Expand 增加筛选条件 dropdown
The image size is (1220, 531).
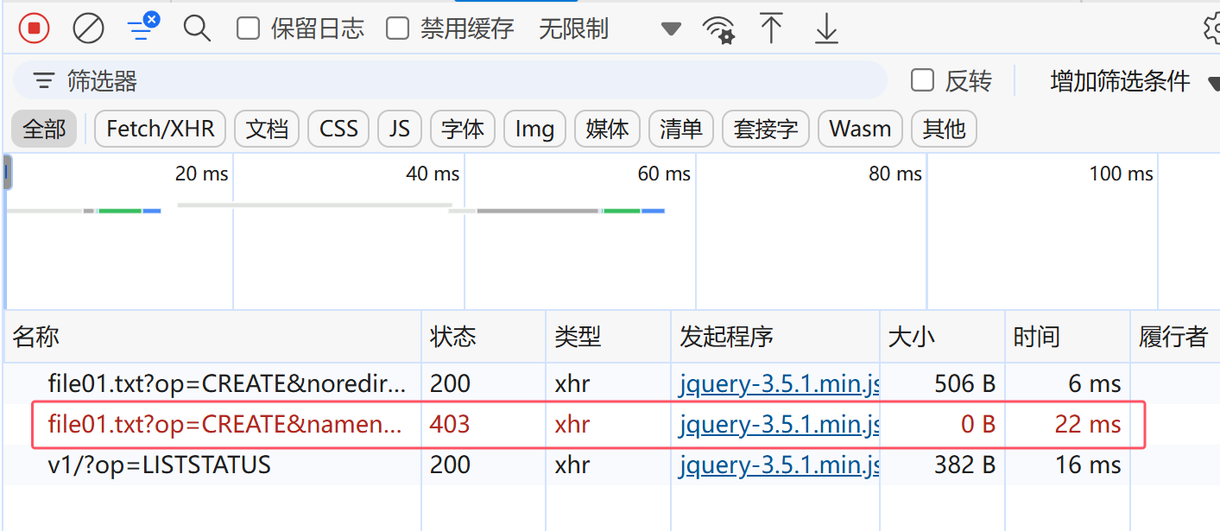(1134, 81)
